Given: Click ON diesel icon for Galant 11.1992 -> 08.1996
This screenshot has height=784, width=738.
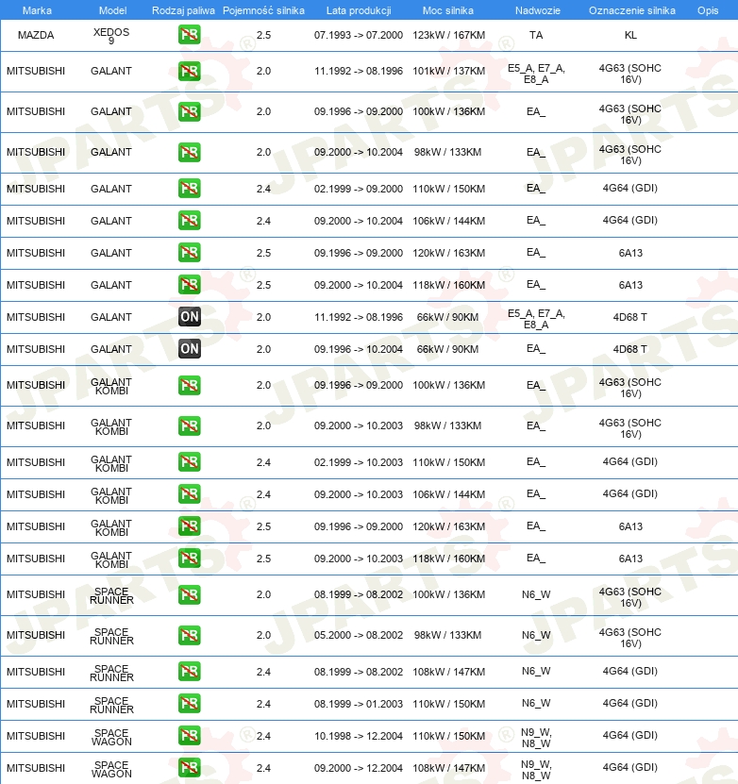Looking at the screenshot, I should coord(190,316).
